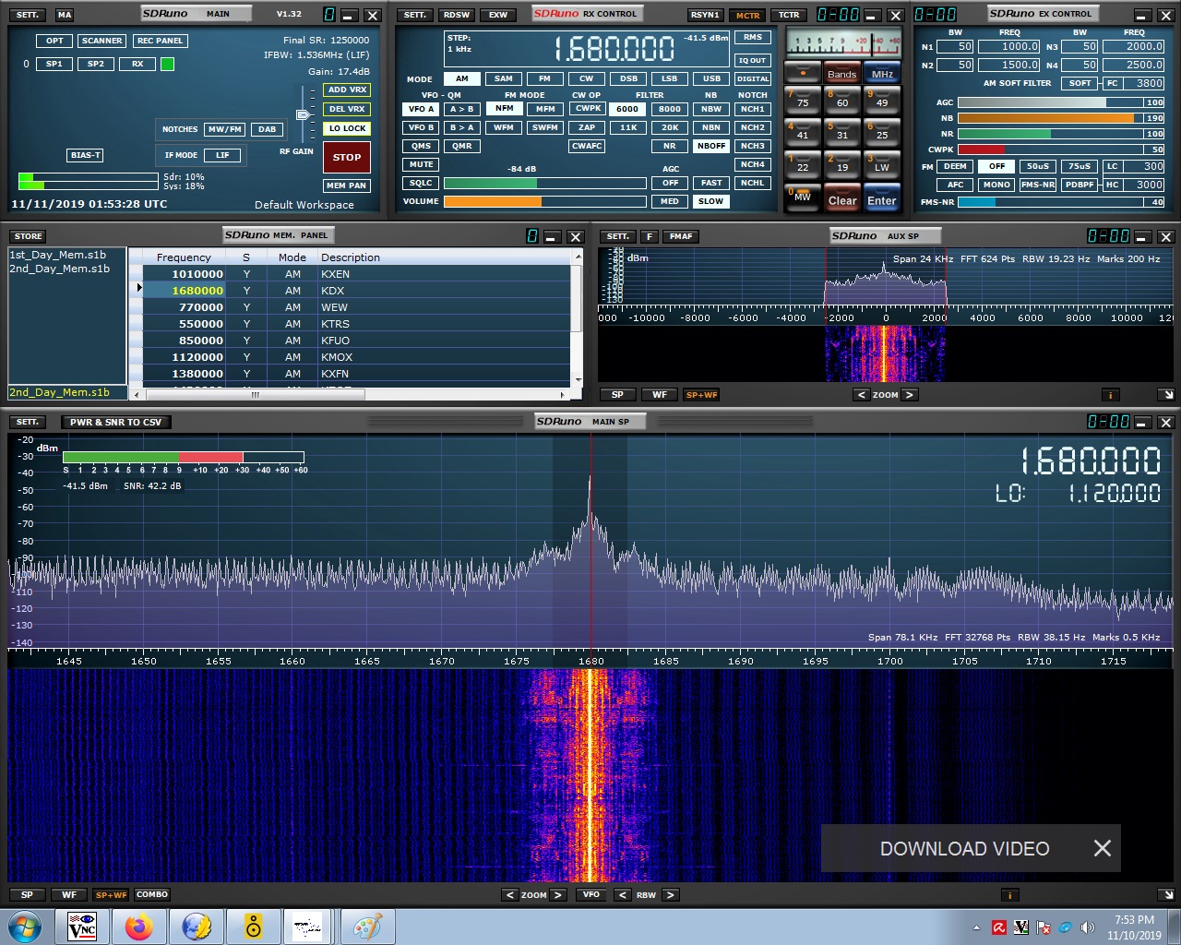Toggle the MUTE button
Screen dimensions: 1181x945
pos(421,164)
